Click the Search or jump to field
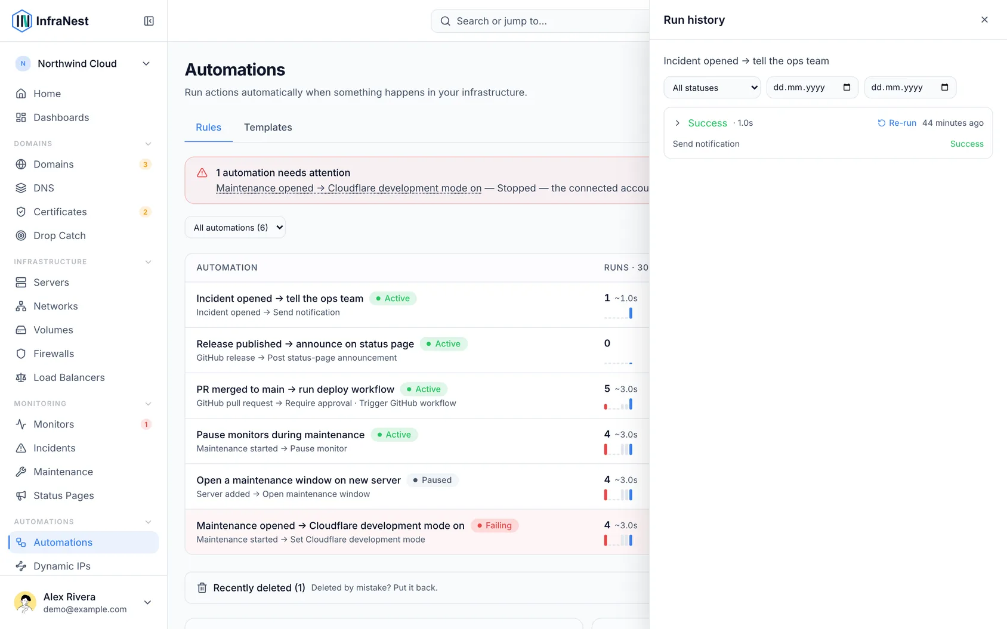The image size is (1007, 629). [x=540, y=21]
